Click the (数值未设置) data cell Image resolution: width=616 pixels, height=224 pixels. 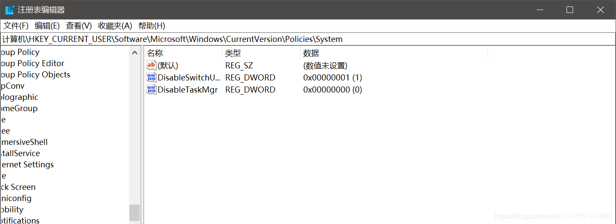click(325, 66)
